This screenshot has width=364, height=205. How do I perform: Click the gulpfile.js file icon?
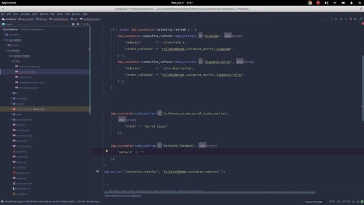[14, 151]
